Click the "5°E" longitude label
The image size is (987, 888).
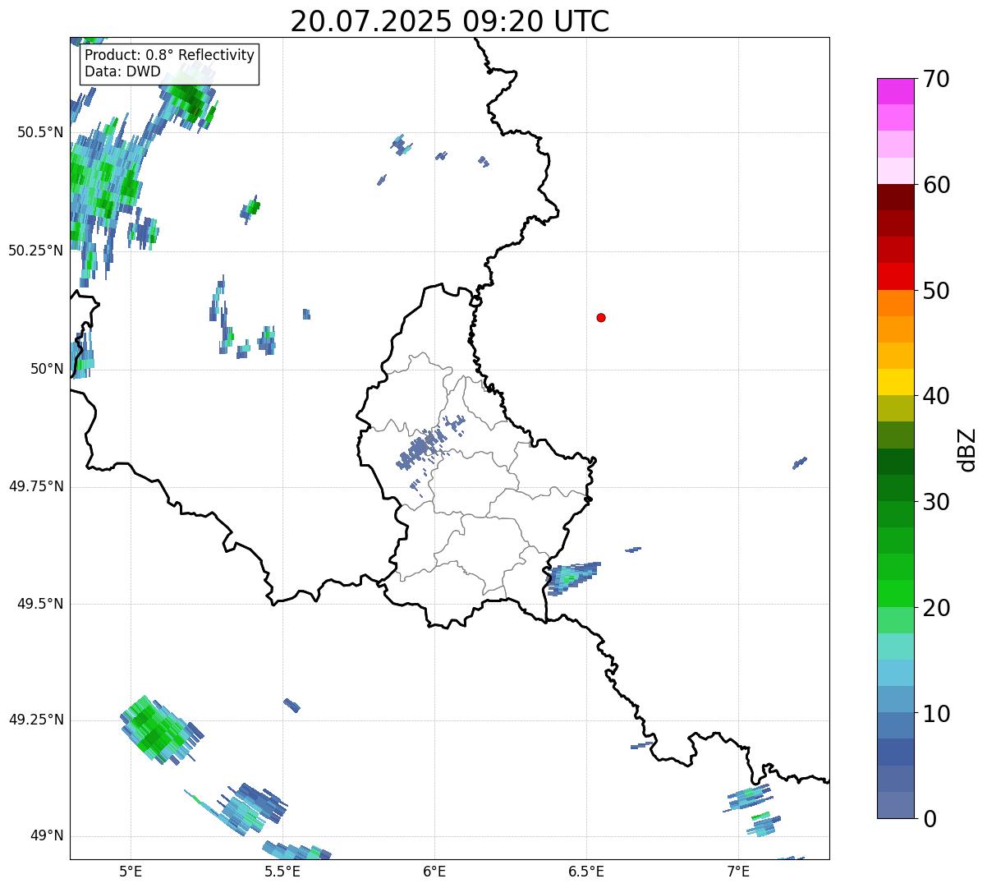click(x=131, y=871)
